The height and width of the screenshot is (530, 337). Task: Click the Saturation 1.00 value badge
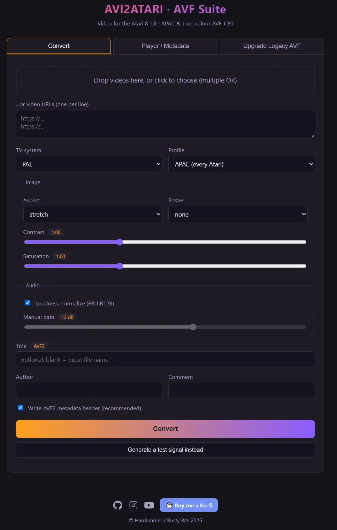61,256
